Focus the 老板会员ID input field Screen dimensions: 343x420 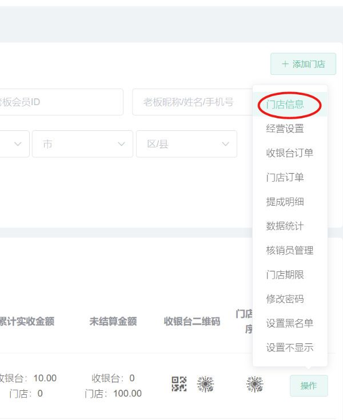(x=60, y=102)
